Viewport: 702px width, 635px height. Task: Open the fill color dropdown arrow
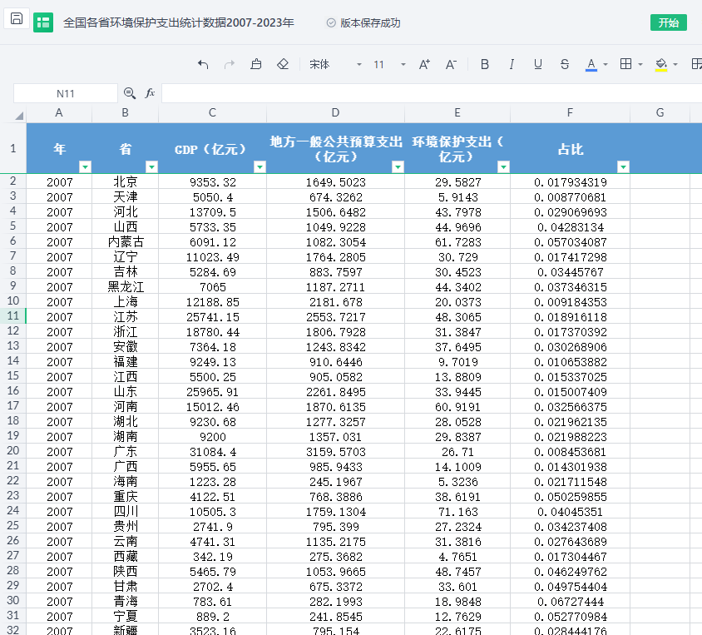click(675, 64)
